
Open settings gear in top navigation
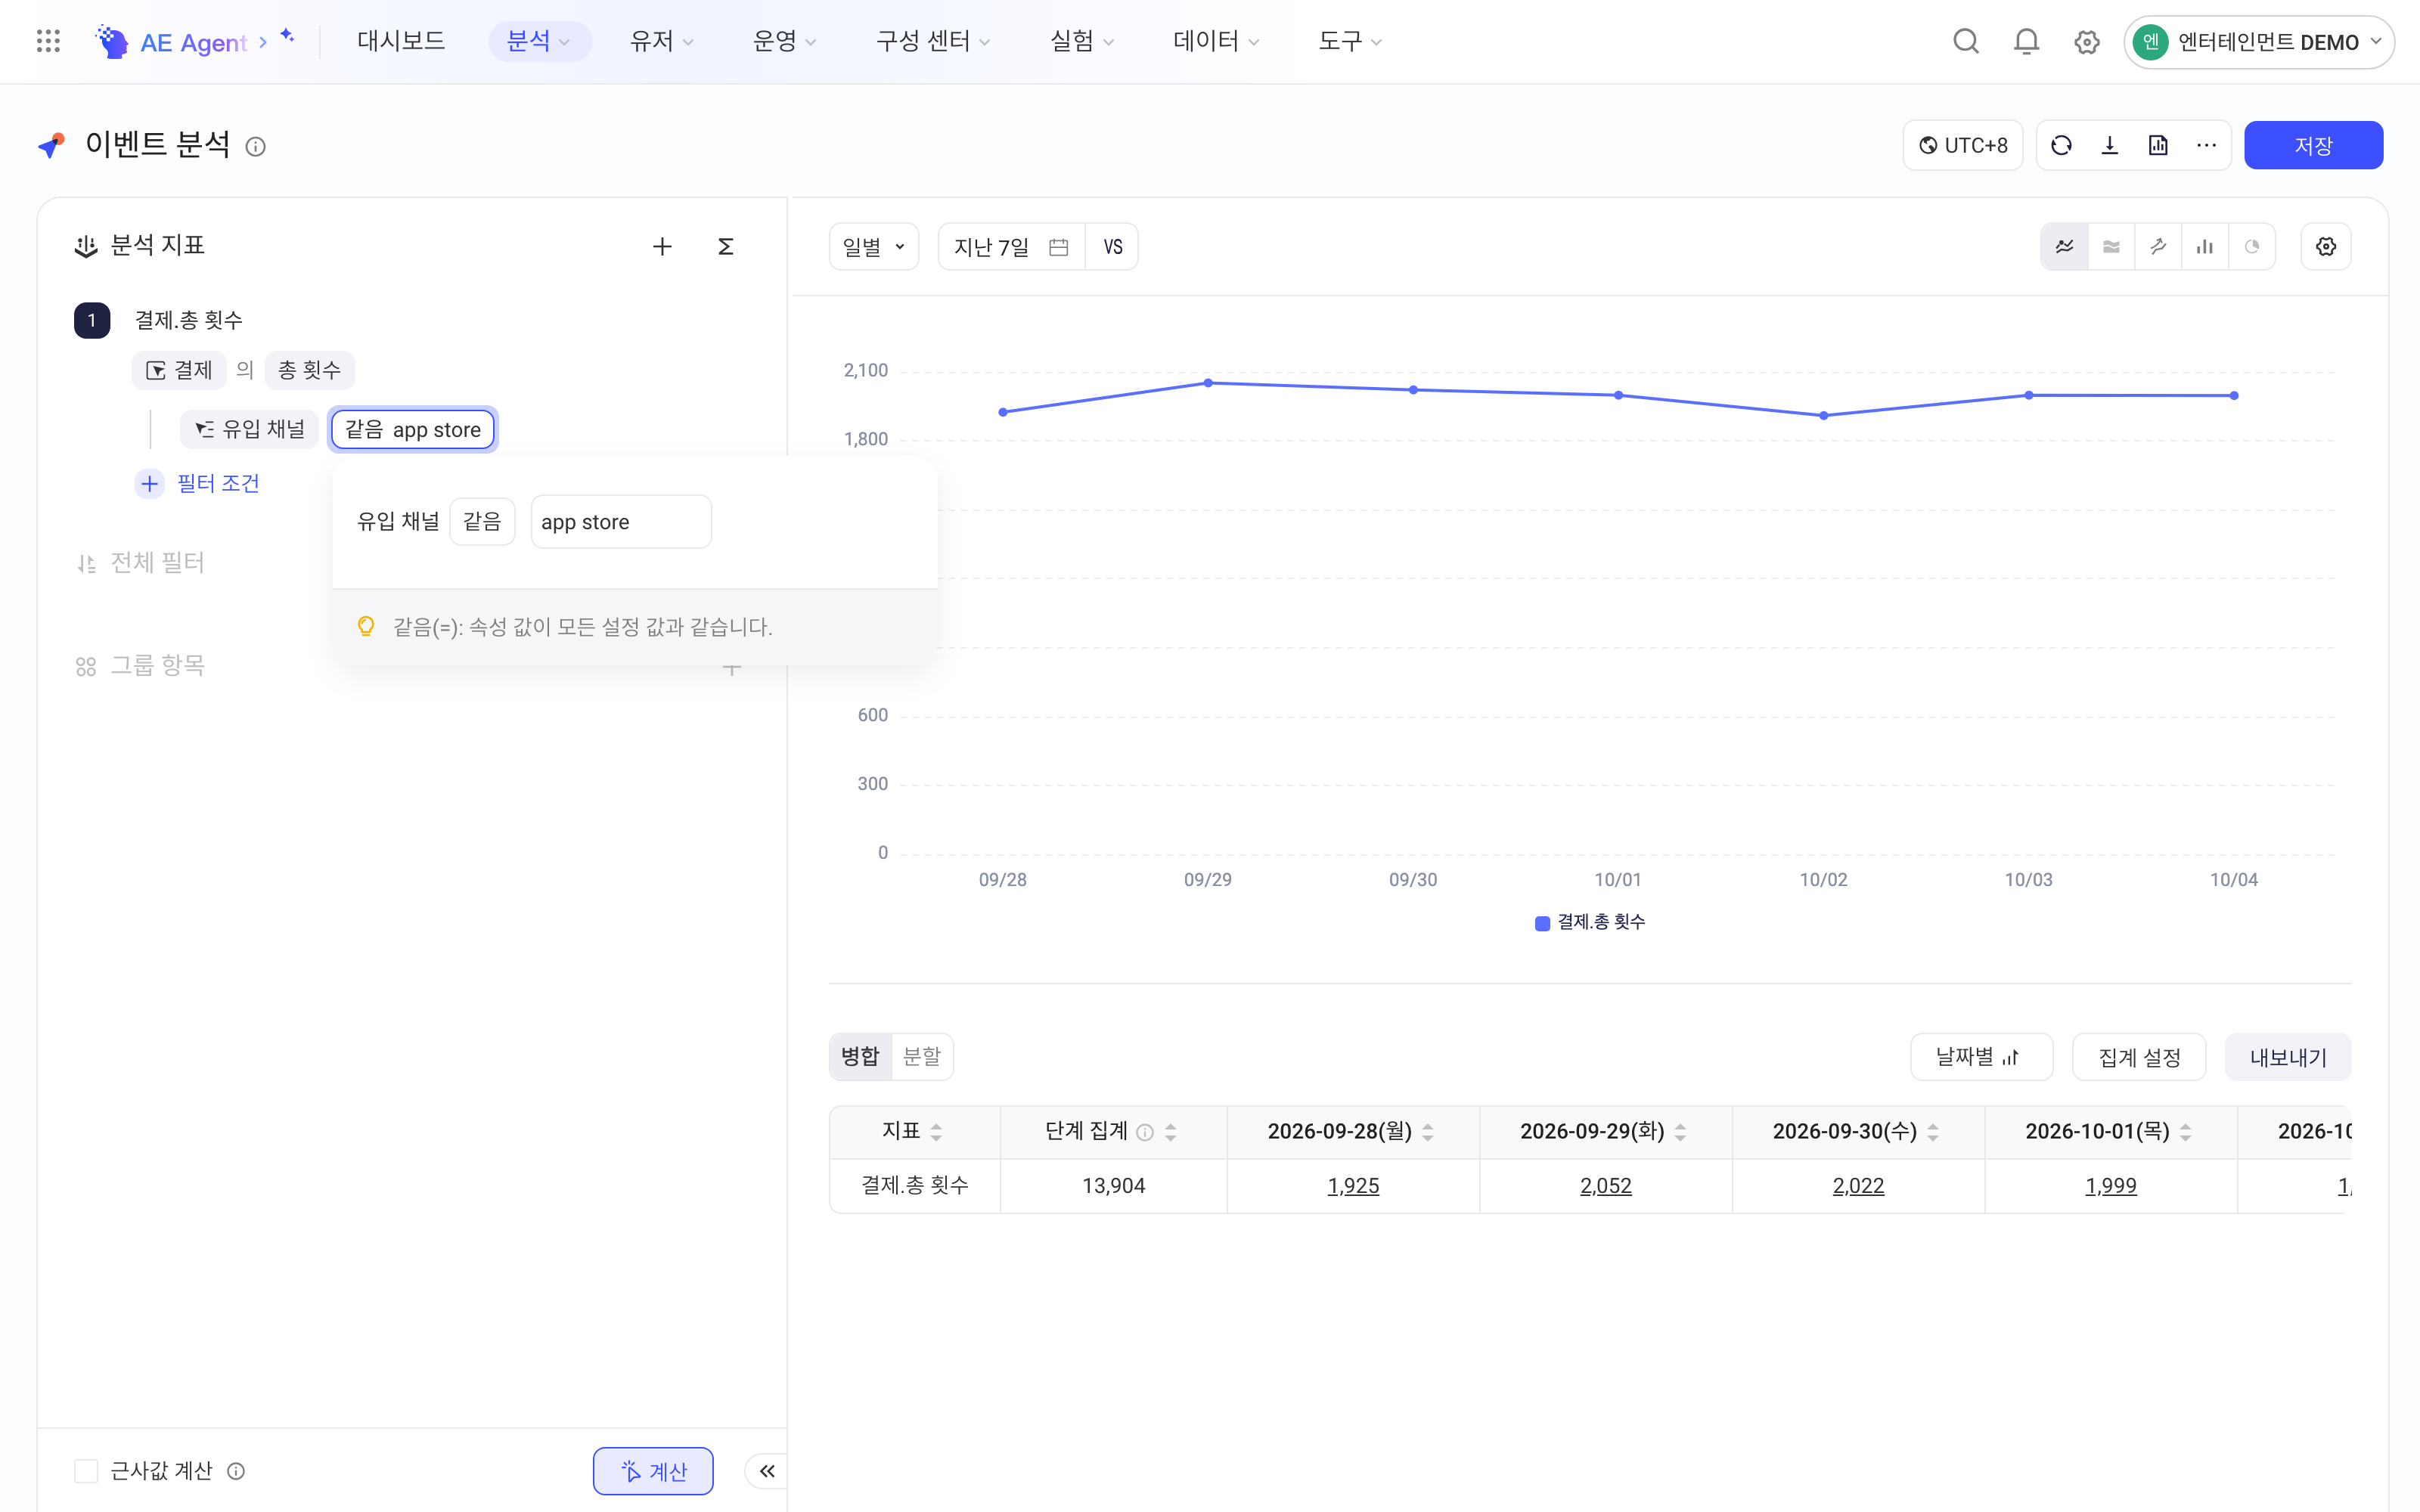(x=2086, y=42)
